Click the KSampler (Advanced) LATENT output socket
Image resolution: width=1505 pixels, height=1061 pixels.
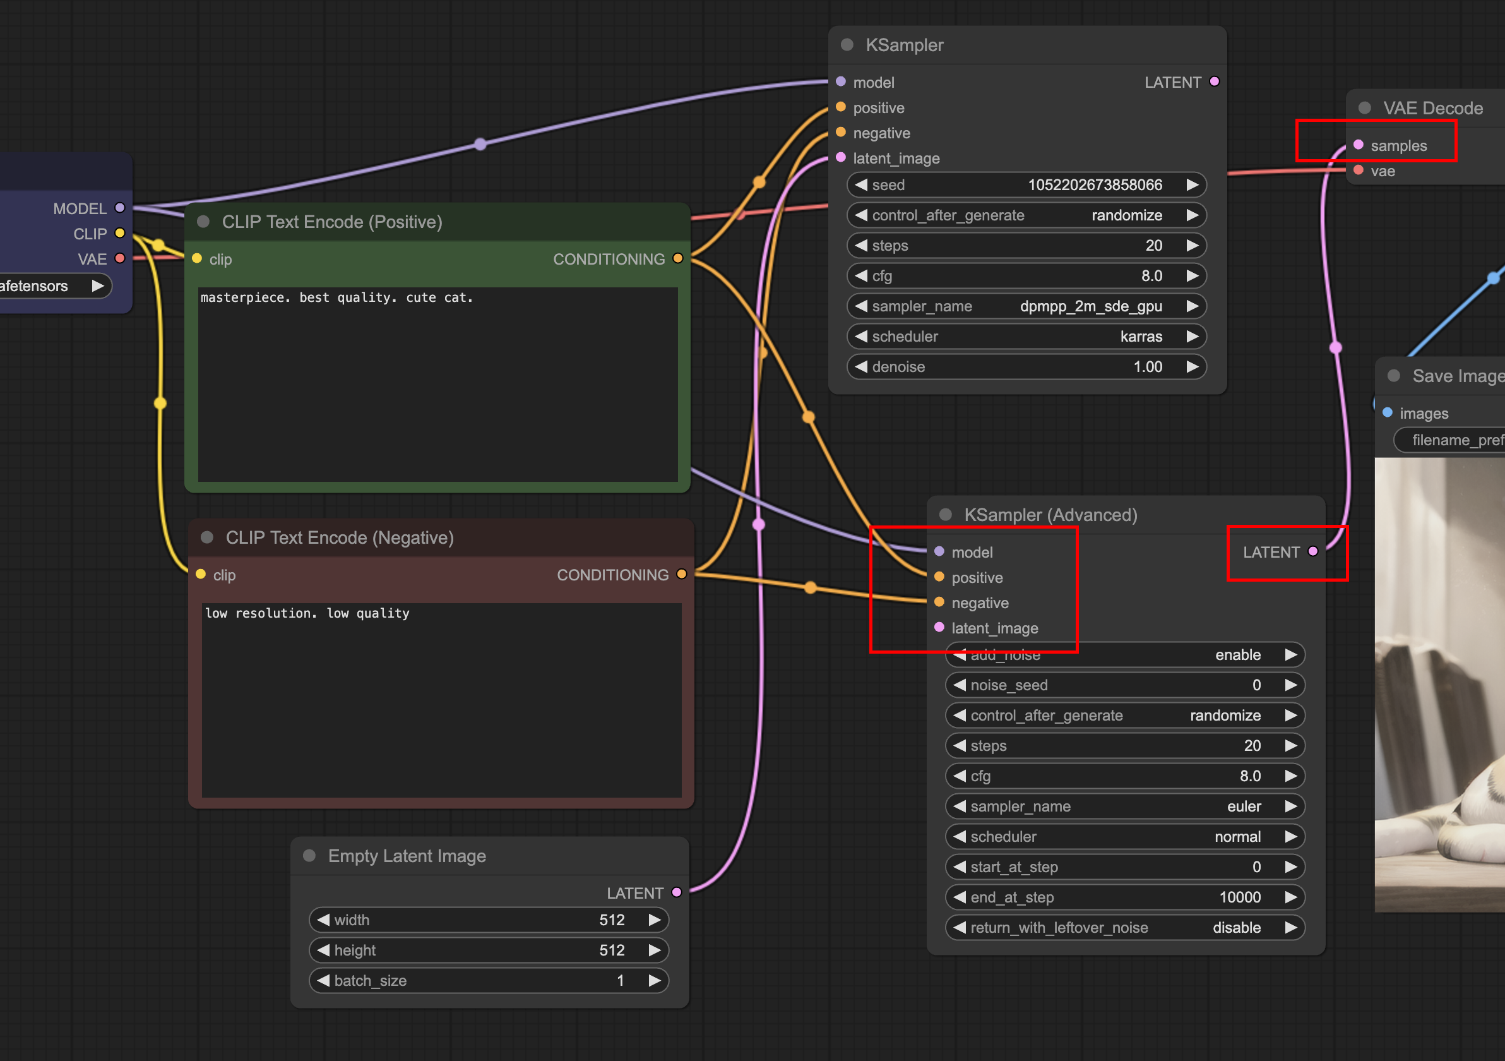pos(1312,551)
